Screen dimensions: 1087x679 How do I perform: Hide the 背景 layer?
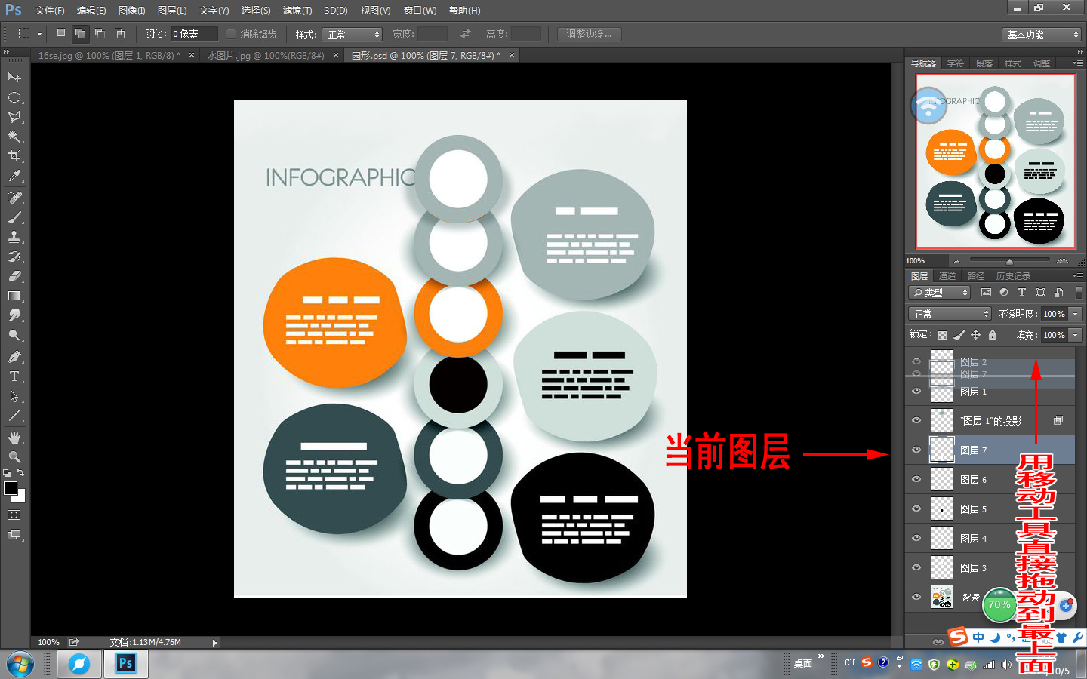[x=916, y=598]
